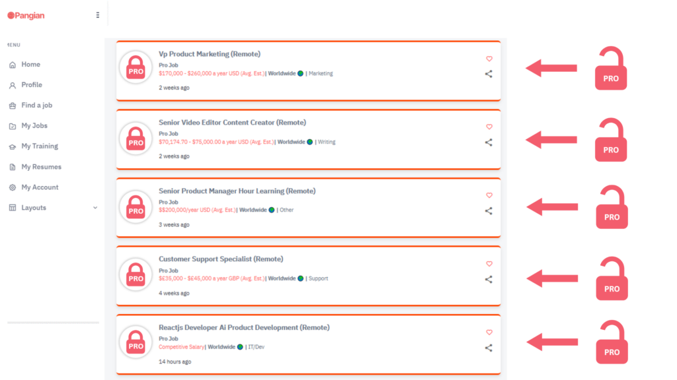Click the Profile person icon
Image resolution: width=677 pixels, height=380 pixels.
tap(13, 85)
